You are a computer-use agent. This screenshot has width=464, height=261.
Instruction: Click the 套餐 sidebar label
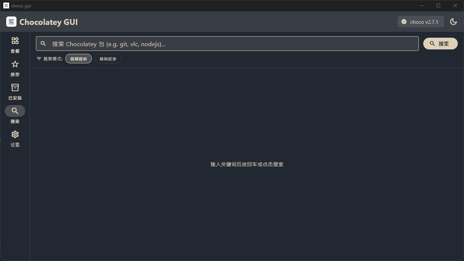click(15, 51)
